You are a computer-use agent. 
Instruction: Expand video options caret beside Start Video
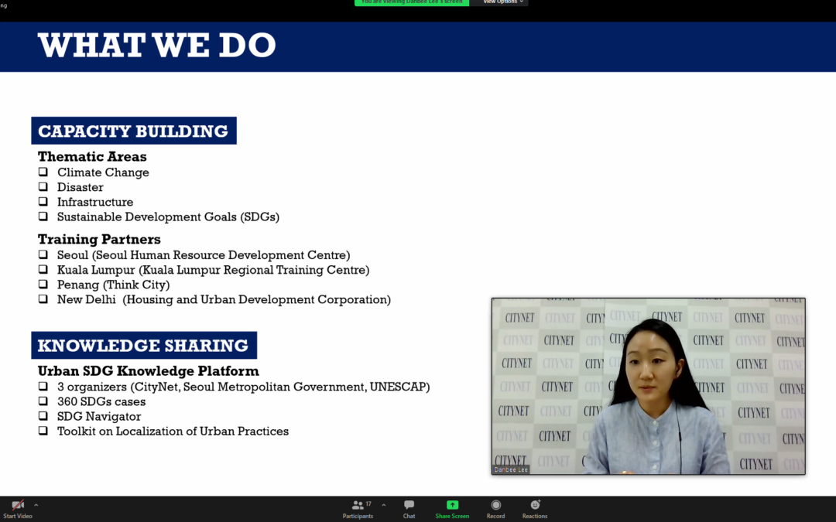click(36, 505)
